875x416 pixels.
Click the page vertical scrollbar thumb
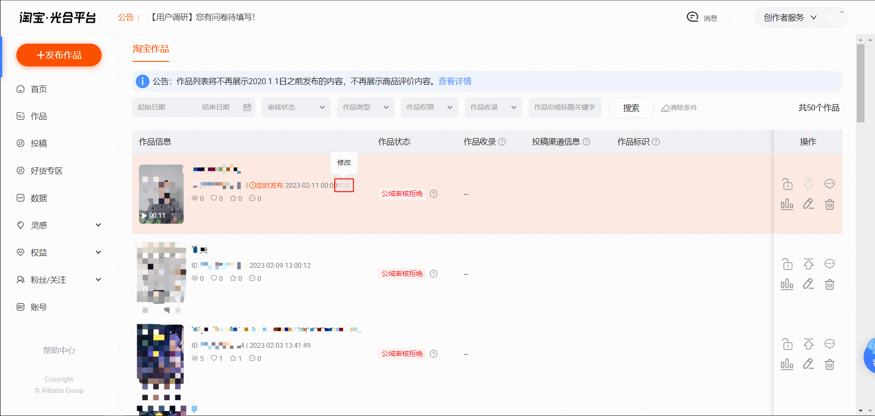860,83
